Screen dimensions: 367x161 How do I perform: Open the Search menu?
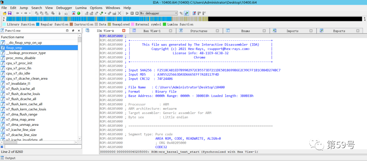[x=37, y=8]
